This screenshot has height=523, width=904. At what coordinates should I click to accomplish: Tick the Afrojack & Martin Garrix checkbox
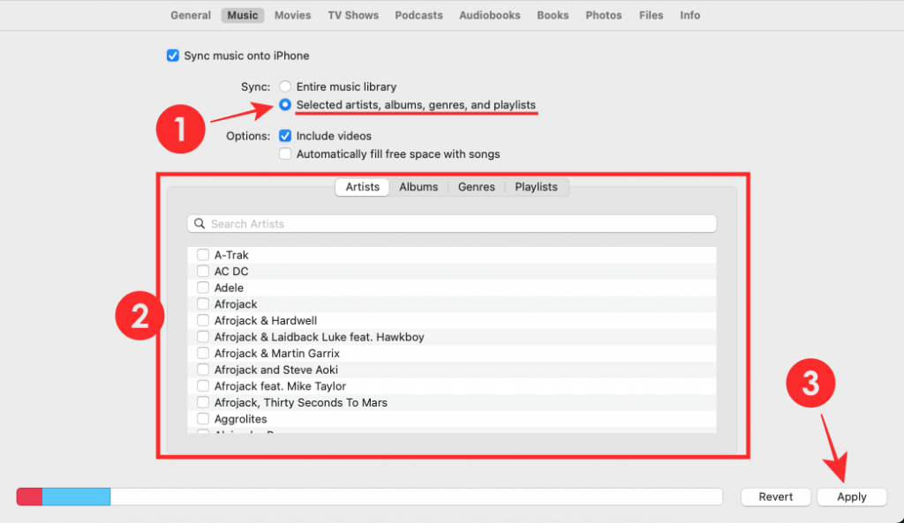(x=203, y=354)
